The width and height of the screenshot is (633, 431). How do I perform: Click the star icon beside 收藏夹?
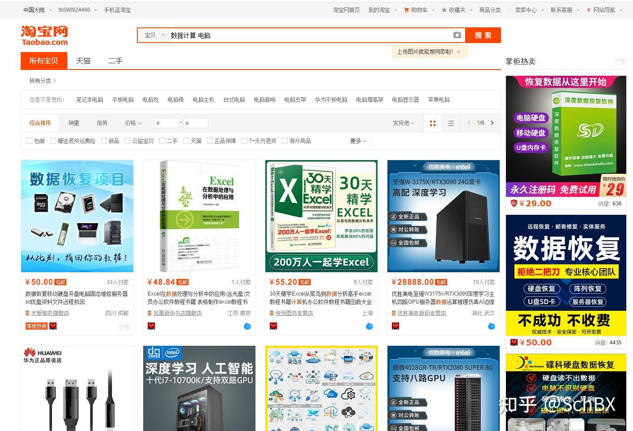(x=444, y=10)
